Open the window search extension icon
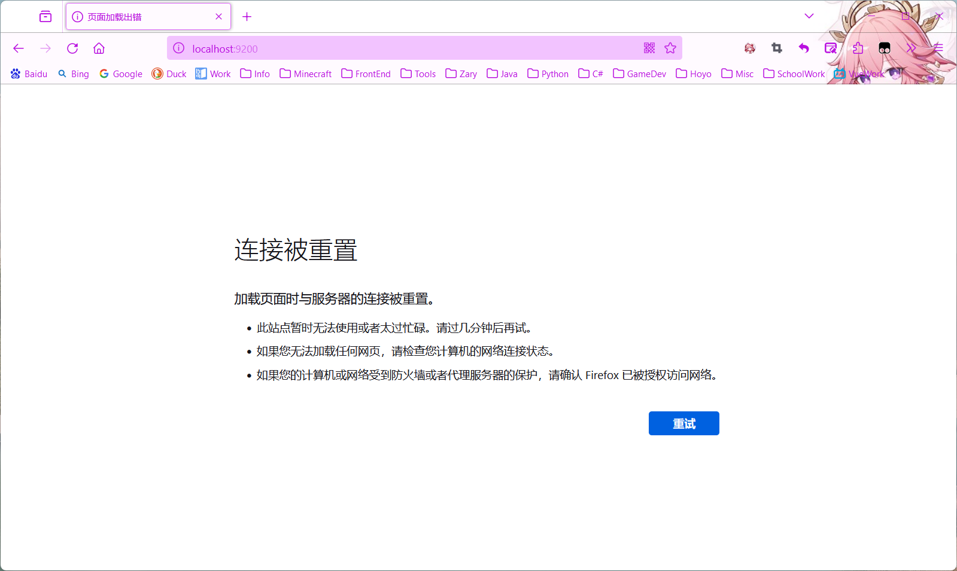This screenshot has height=571, width=957. click(831, 48)
